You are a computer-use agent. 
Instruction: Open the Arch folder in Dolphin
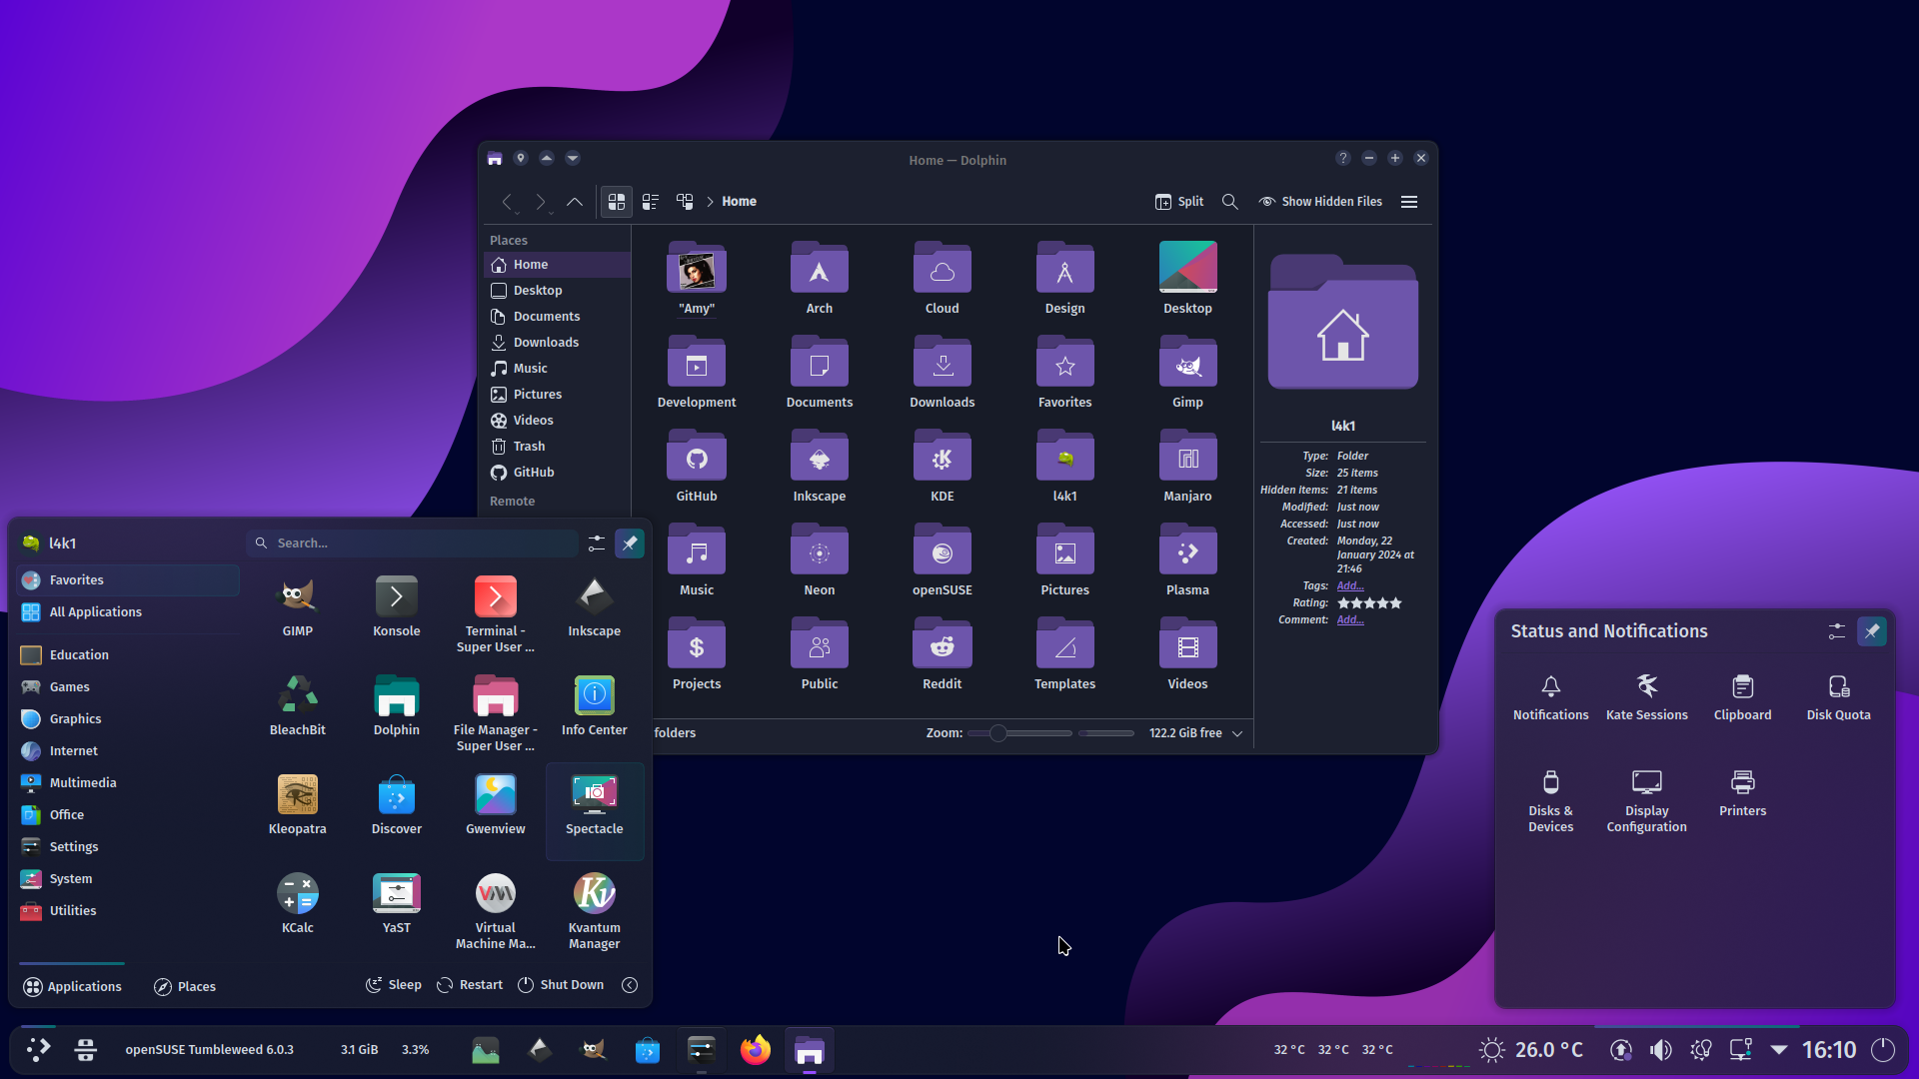819,280
